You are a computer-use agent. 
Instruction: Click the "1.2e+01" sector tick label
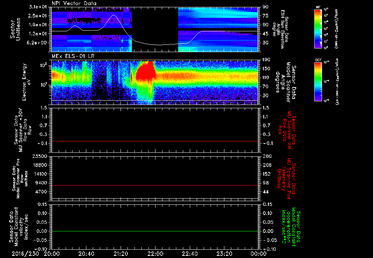pyautogui.click(x=38, y=34)
